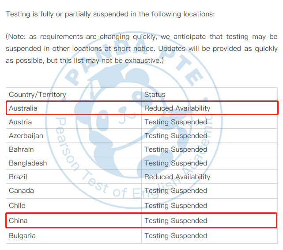
Task: Click Austria's Testing Suspended status
Action: pos(176,122)
